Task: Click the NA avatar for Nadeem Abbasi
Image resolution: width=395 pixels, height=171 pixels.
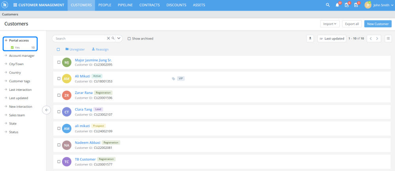Action: pyautogui.click(x=66, y=145)
